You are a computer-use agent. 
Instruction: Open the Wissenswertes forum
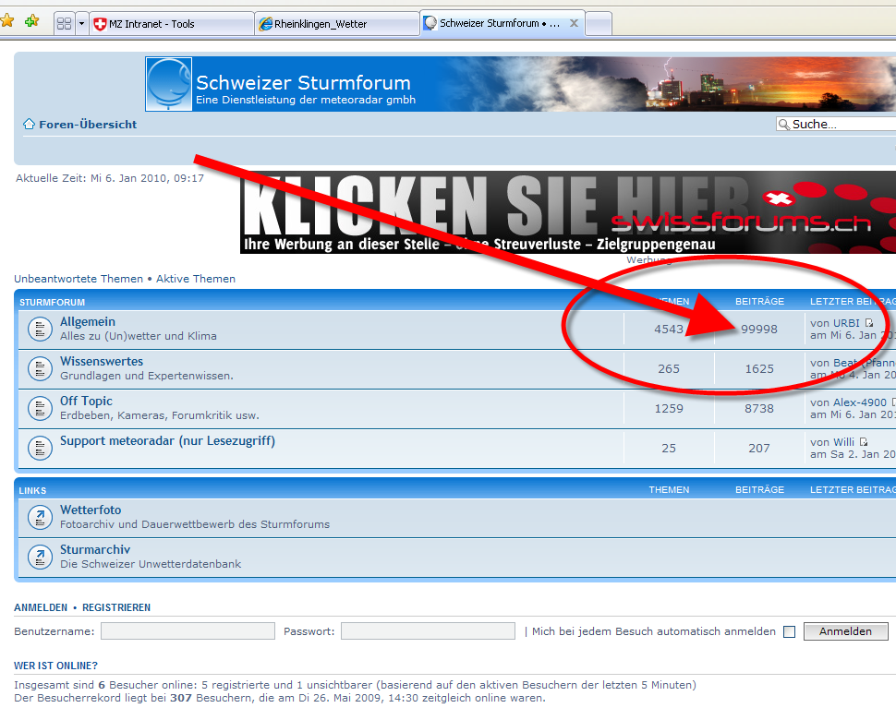101,362
